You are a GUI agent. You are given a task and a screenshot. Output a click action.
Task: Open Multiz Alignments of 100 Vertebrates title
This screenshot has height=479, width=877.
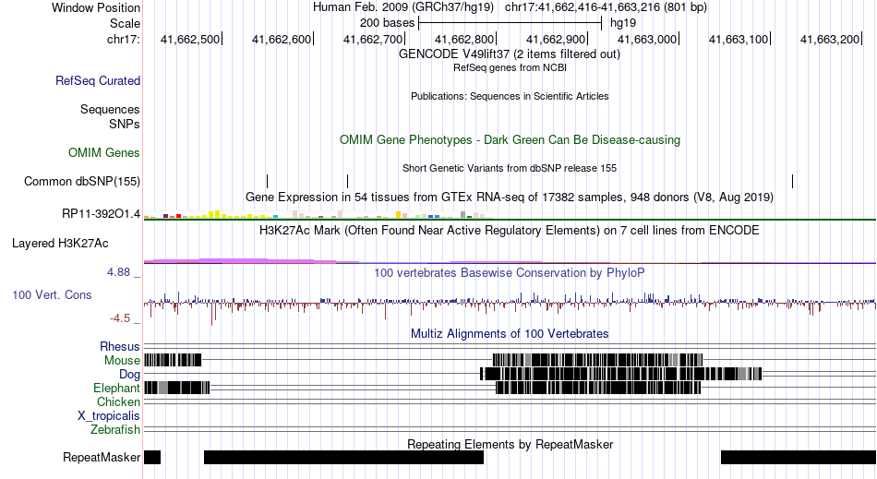pyautogui.click(x=510, y=334)
